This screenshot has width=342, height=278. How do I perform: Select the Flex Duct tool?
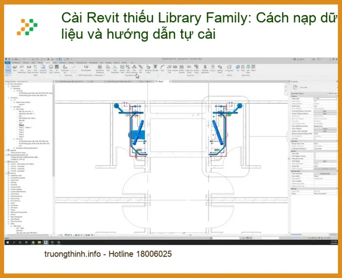[51, 68]
